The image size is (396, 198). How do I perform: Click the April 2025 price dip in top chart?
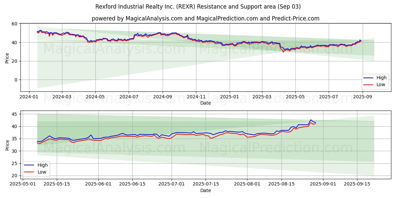283,51
